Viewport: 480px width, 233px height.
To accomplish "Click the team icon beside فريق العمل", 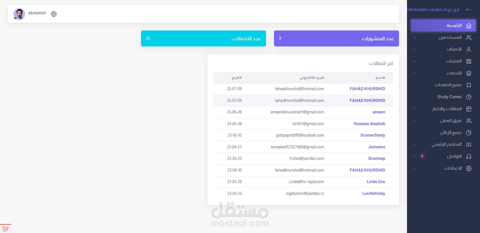I will click(469, 121).
